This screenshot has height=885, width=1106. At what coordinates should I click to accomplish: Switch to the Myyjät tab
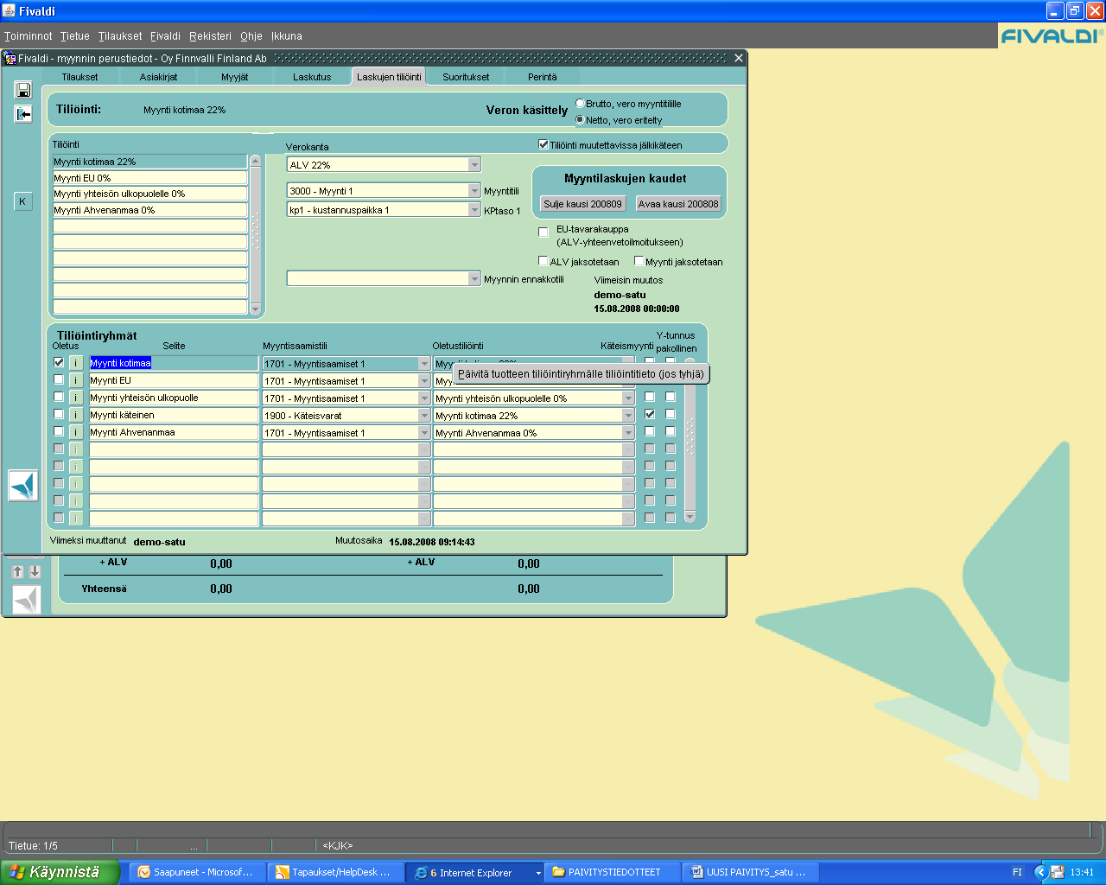pos(235,77)
